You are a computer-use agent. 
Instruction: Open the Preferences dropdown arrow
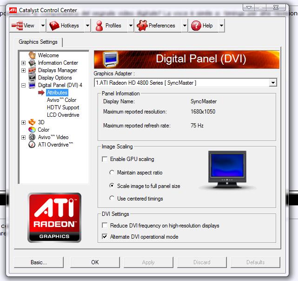click(185, 26)
